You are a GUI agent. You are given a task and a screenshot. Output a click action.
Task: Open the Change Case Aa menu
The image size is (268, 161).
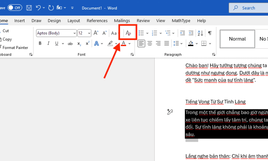tap(115, 33)
